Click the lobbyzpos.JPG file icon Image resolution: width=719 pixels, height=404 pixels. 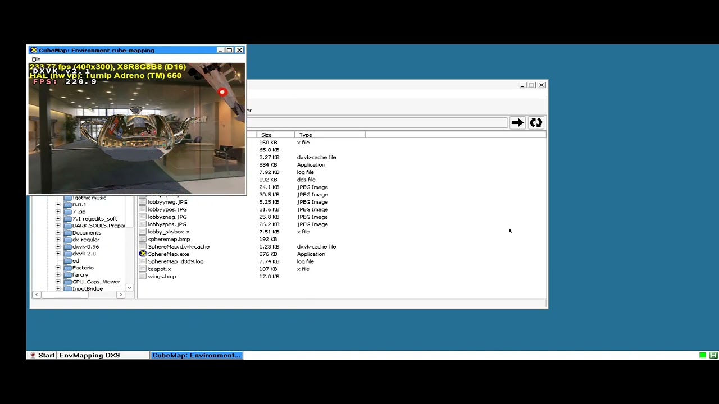(143, 224)
